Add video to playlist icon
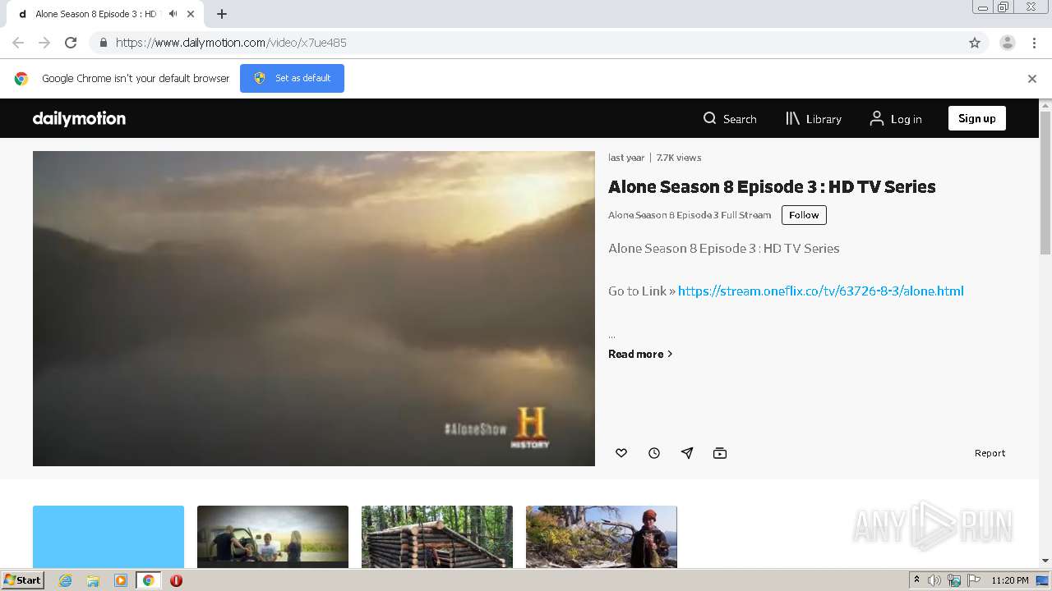The width and height of the screenshot is (1052, 591). 720,453
